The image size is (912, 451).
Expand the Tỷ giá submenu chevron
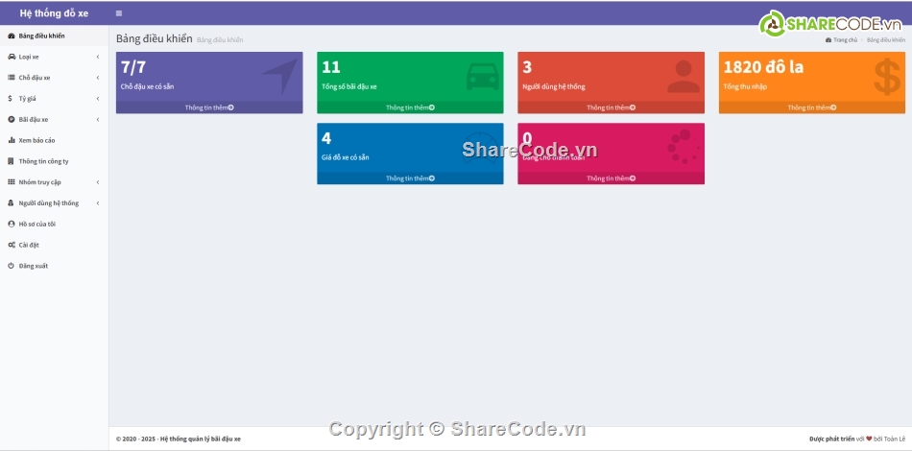pyautogui.click(x=98, y=99)
